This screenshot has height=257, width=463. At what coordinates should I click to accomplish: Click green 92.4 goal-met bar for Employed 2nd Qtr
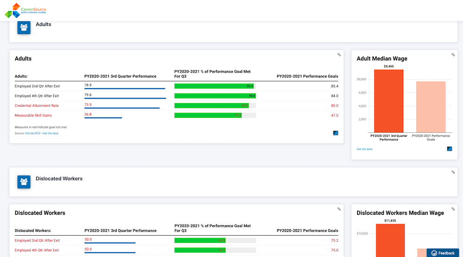point(214,86)
